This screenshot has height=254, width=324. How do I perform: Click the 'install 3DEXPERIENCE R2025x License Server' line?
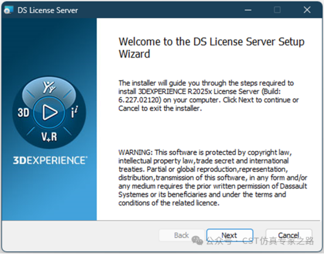200,92
